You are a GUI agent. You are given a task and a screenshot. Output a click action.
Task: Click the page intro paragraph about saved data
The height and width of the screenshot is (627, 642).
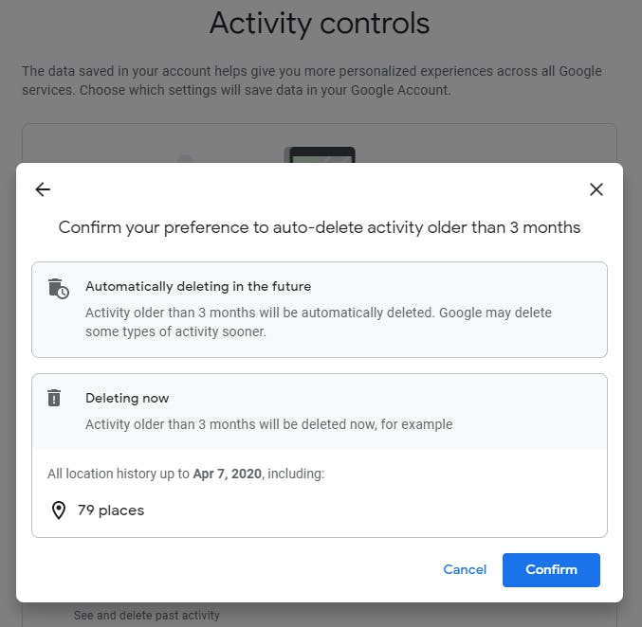coord(312,81)
